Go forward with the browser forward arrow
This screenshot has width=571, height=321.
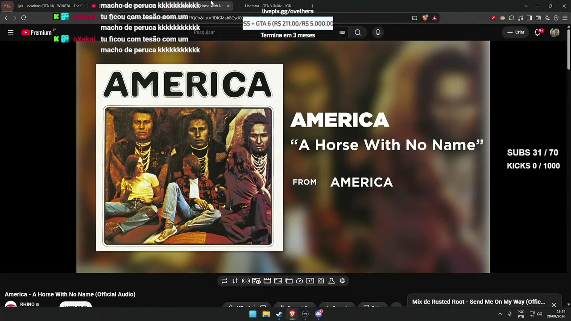(15, 18)
